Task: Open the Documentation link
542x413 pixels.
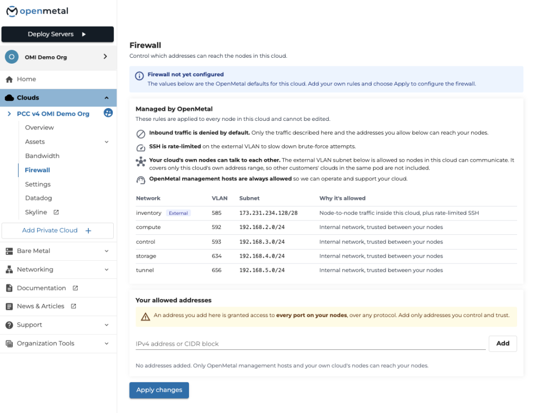Action: point(41,288)
